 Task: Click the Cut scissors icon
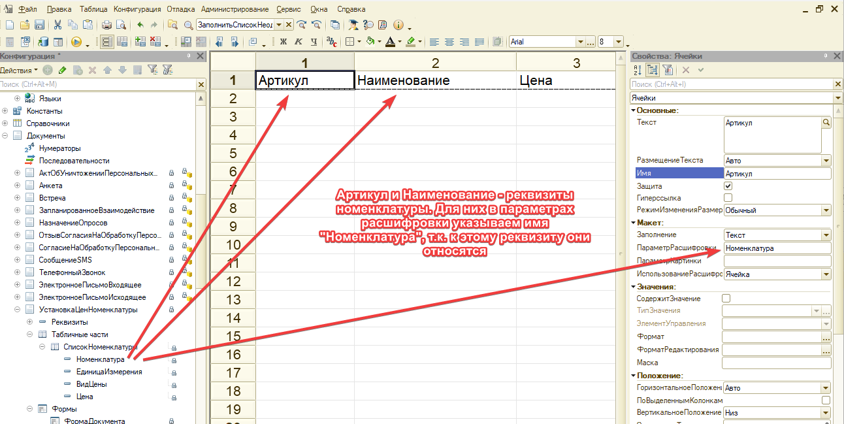coord(57,25)
